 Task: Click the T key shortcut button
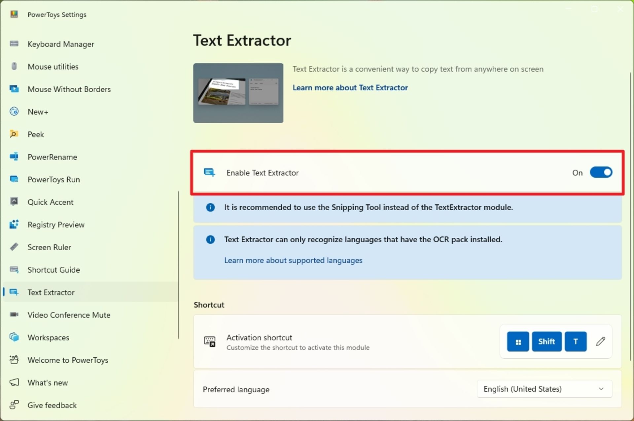[x=576, y=342]
